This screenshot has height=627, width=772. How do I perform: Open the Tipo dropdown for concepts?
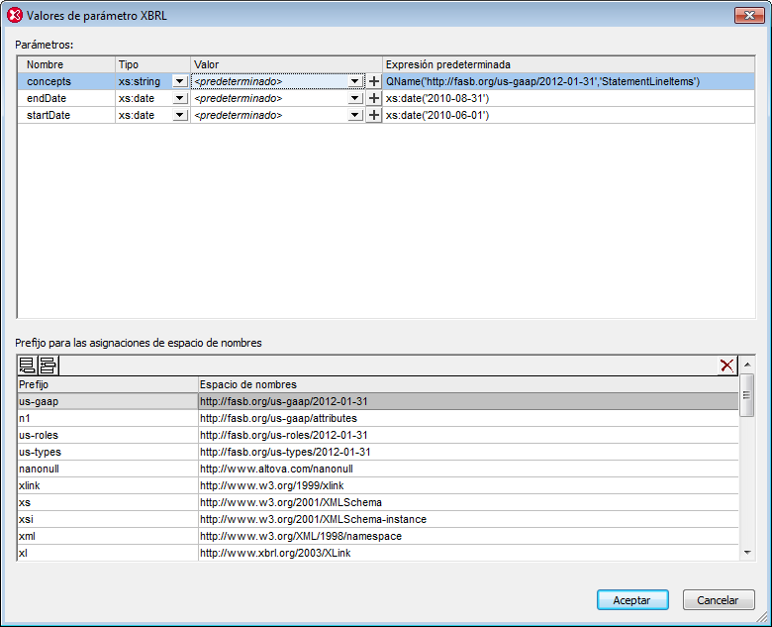click(x=179, y=81)
